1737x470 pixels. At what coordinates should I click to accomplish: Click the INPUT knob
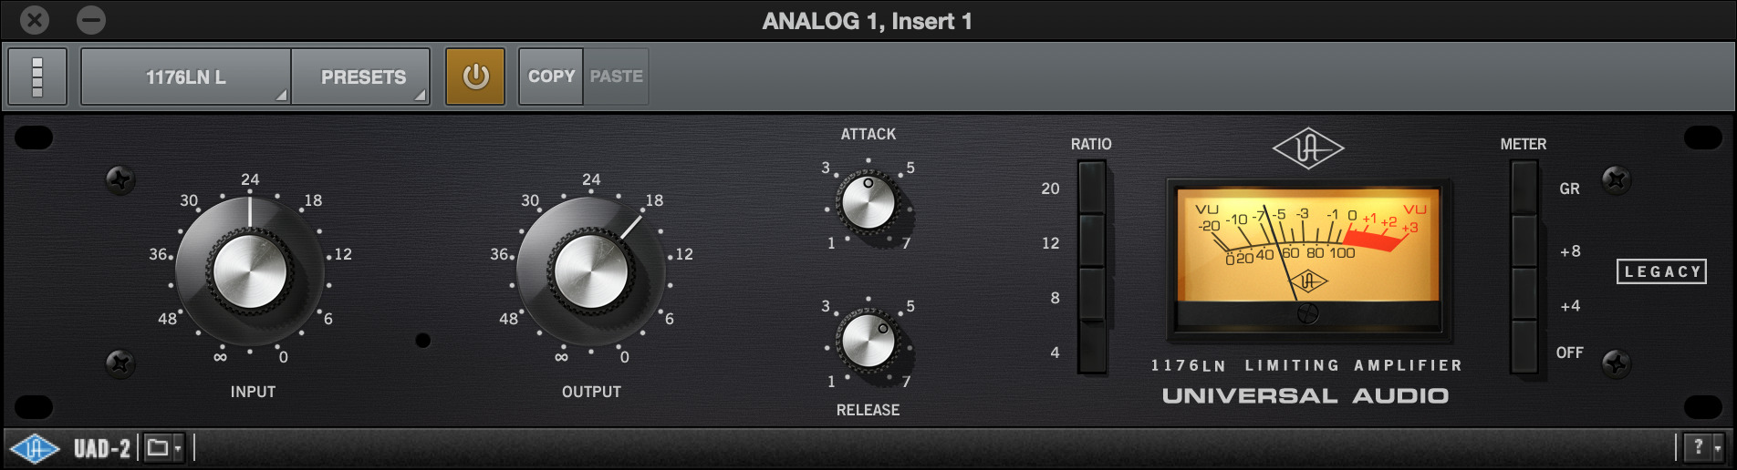249,271
